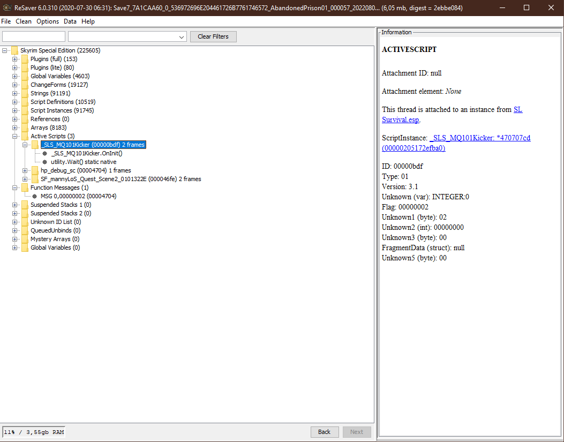This screenshot has height=442, width=564.
Task: Collapse the Active Scripts node
Action: (x=15, y=136)
